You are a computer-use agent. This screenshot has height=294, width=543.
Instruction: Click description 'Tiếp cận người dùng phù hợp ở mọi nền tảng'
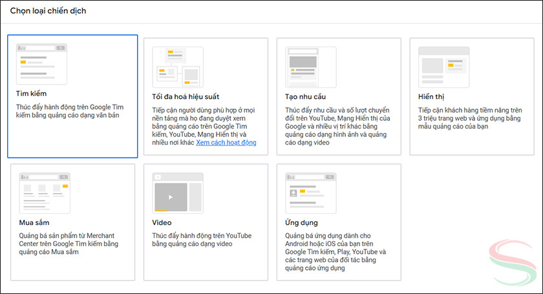[x=204, y=126]
